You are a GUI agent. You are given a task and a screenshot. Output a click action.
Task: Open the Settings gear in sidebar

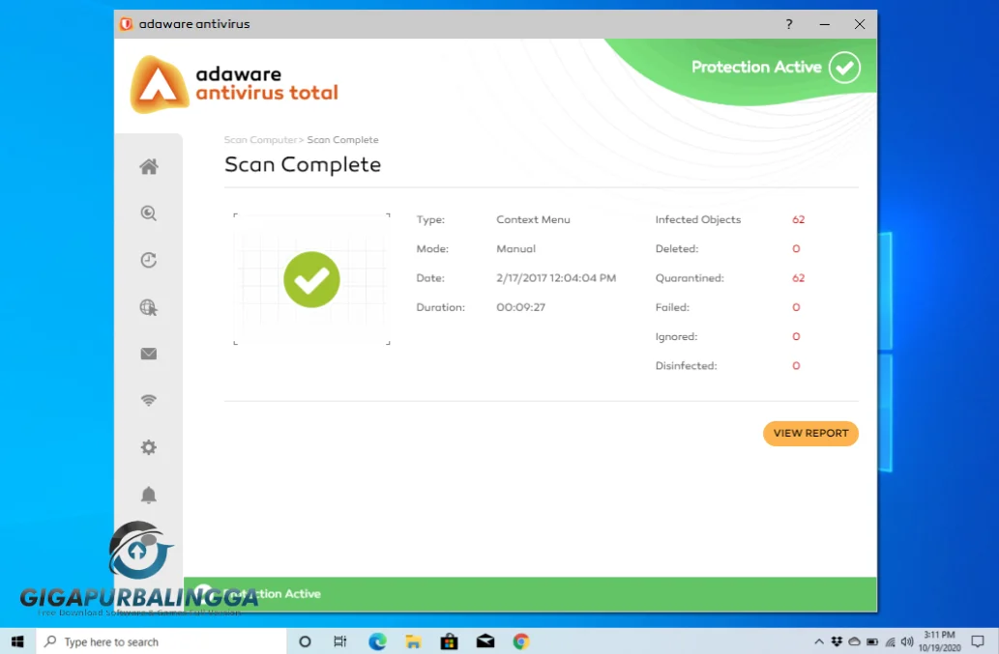(x=149, y=447)
